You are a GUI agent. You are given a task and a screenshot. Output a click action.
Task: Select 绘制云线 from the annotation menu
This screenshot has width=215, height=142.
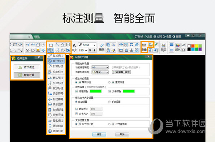pyautogui.click(x=56, y=115)
